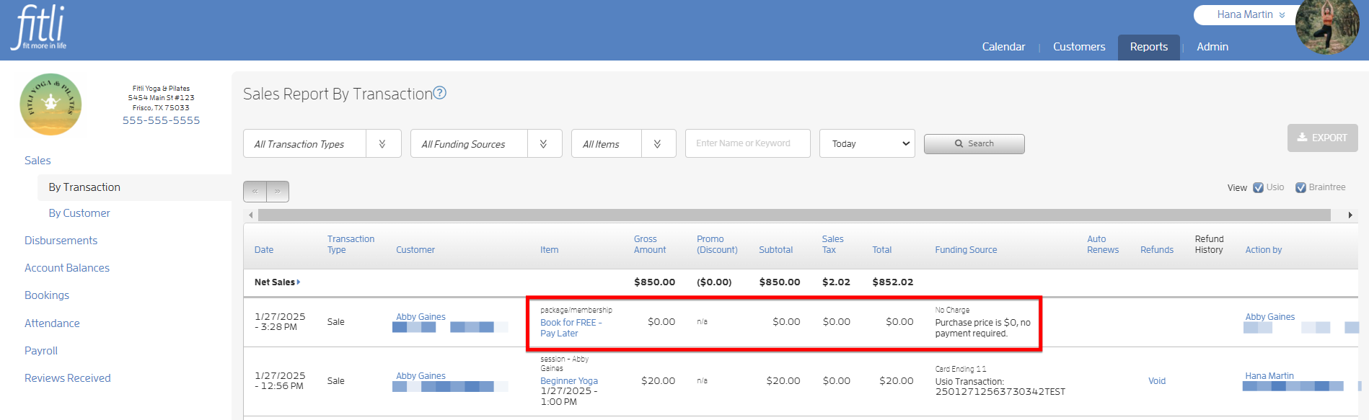Open the Calendar tab
The width and height of the screenshot is (1369, 420).
[1003, 47]
